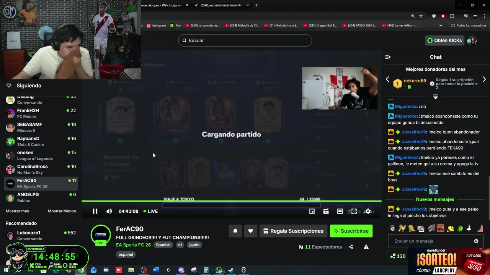490x275 pixels.
Task: Share the stream via share icon
Action: coord(351,247)
